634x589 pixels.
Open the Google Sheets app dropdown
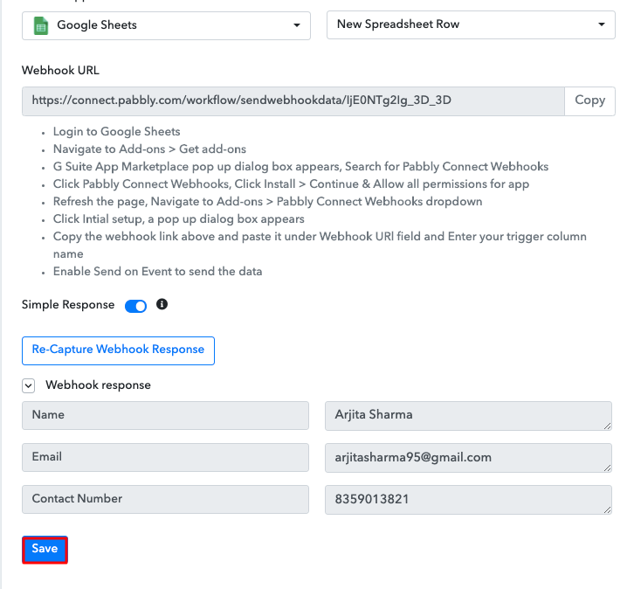[166, 25]
